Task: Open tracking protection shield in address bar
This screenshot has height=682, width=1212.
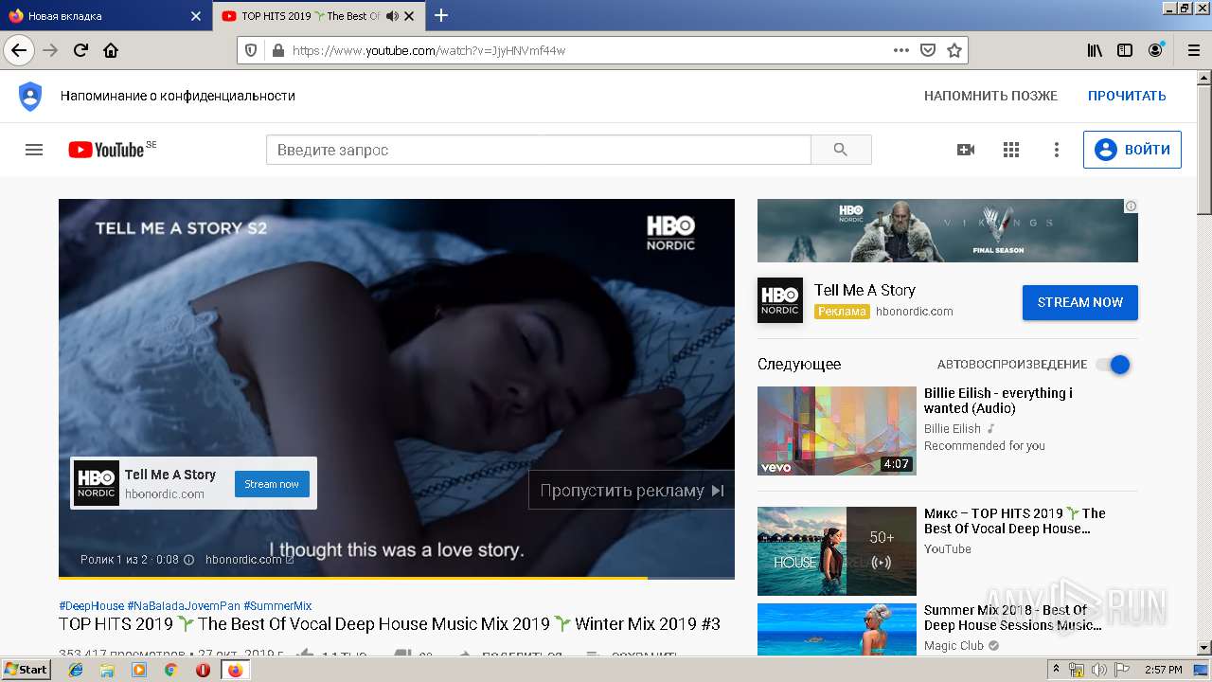Action: tap(251, 50)
